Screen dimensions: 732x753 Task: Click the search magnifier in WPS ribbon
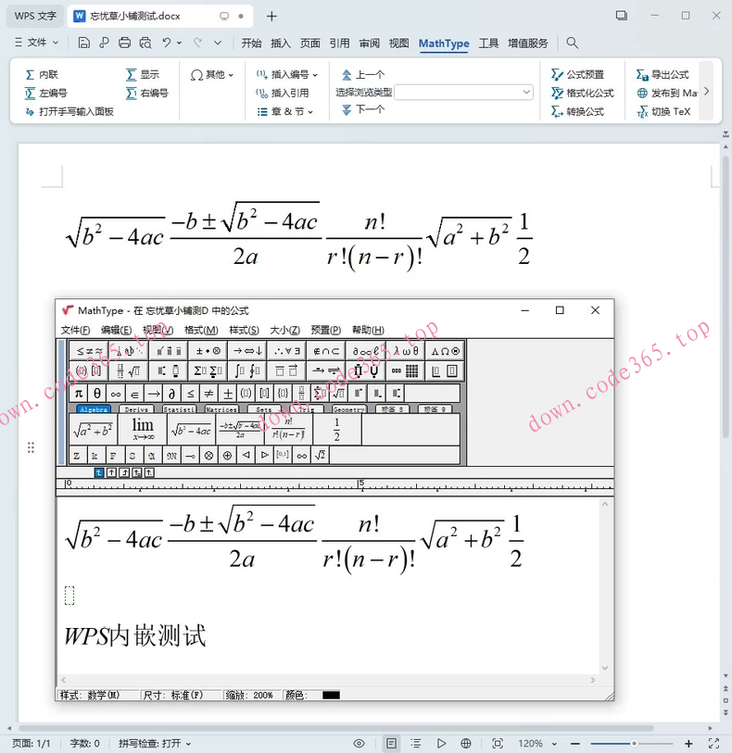[x=572, y=43]
